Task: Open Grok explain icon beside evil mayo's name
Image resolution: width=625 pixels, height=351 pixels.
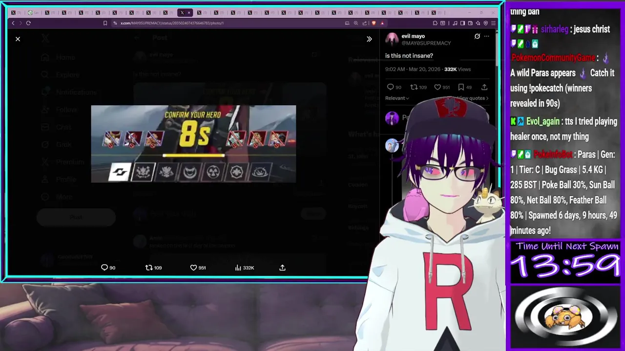Action: click(x=477, y=36)
